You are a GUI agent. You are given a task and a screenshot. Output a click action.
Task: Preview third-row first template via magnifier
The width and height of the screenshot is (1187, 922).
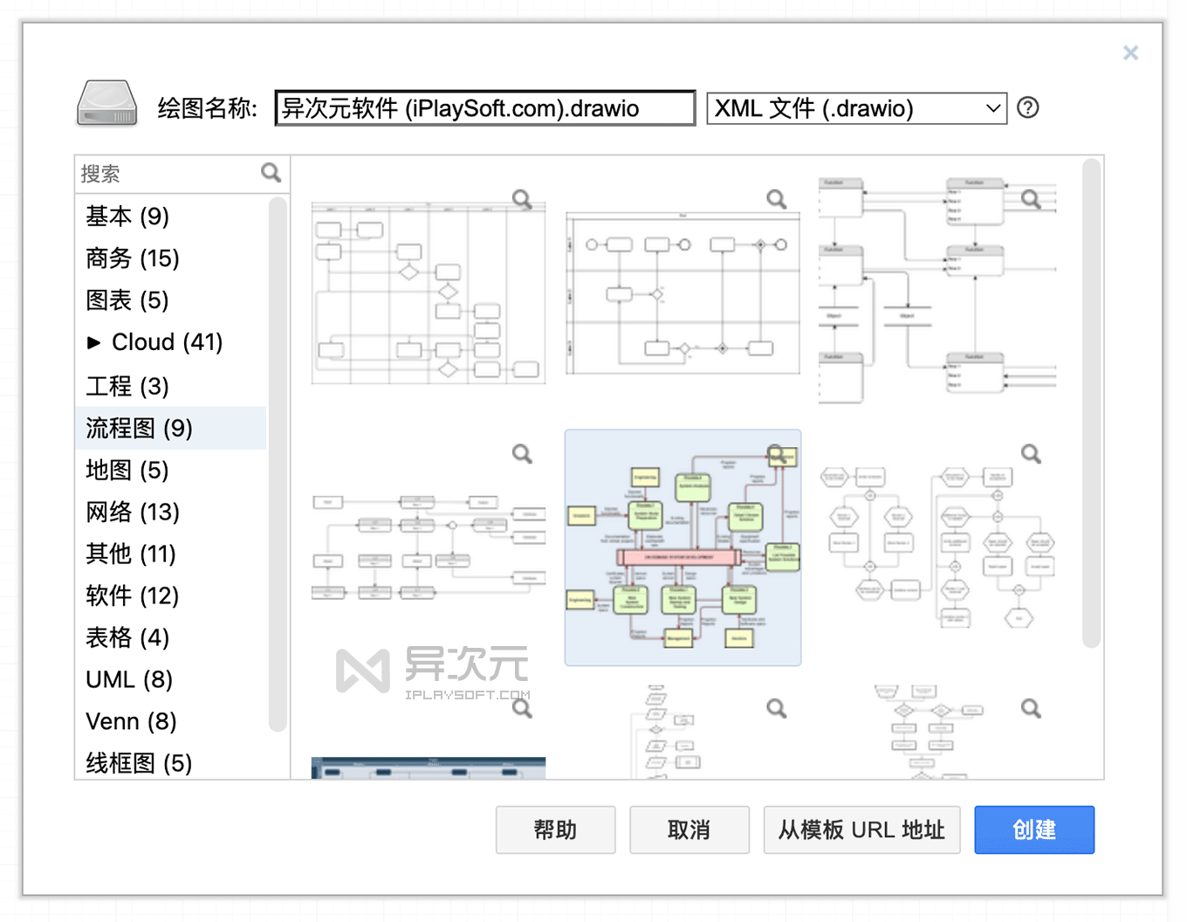pos(522,708)
